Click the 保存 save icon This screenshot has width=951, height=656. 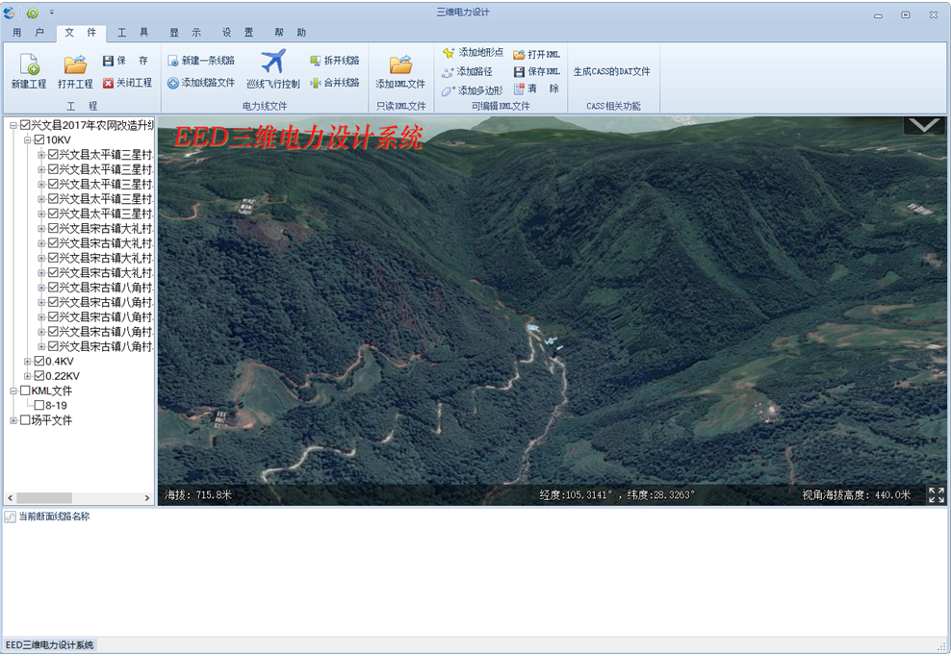109,61
